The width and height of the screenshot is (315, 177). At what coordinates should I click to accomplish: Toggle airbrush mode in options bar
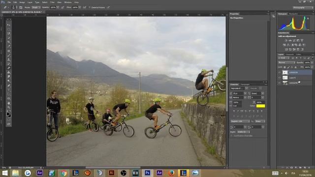point(85,7)
